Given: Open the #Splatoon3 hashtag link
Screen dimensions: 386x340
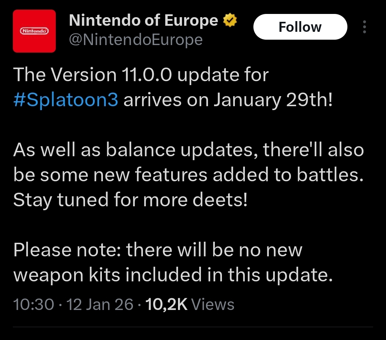Looking at the screenshot, I should point(65,100).
